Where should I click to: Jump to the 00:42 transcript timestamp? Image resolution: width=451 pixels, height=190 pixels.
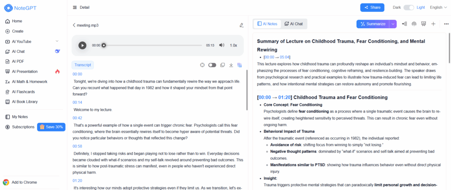click(78, 118)
